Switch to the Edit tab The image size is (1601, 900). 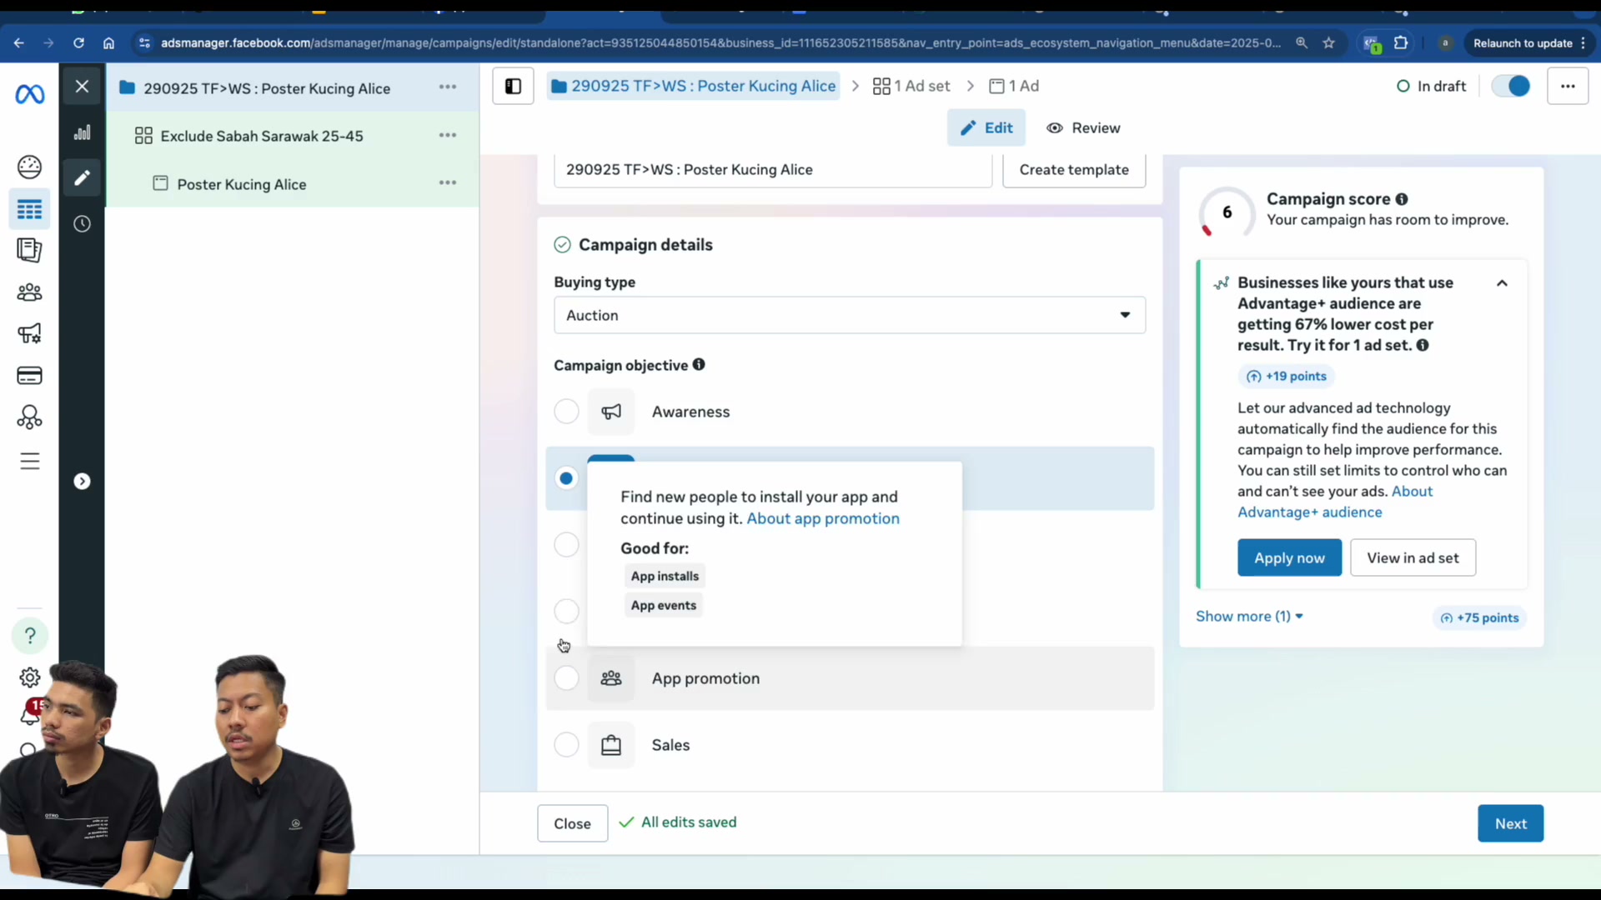click(986, 127)
